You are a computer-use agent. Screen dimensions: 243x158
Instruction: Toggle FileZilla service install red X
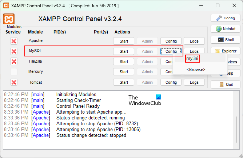14,62
